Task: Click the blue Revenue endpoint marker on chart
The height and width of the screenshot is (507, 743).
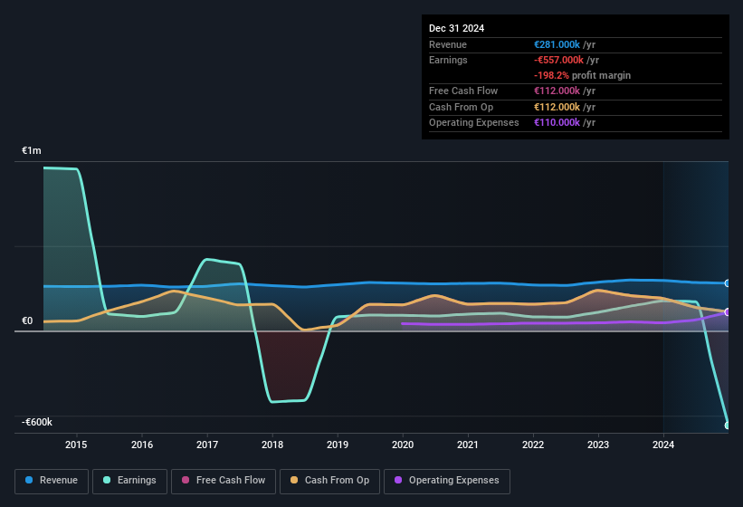Action: pos(728,283)
